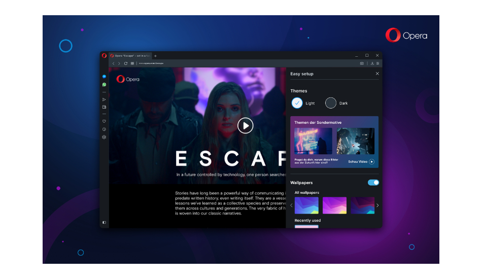Open the Opera main menu logo
This screenshot has width=482, height=279.
click(x=104, y=56)
